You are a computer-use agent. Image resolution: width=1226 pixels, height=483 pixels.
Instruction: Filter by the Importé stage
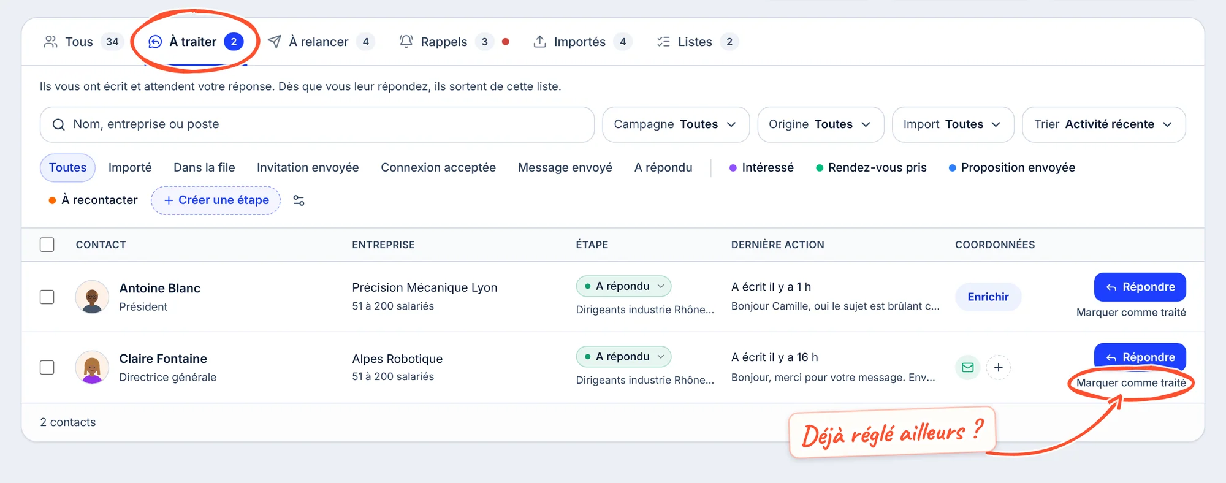[130, 168]
